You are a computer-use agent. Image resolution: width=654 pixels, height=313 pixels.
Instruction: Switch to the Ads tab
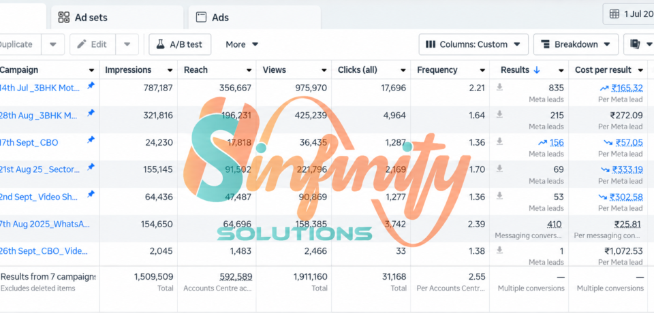[255, 18]
